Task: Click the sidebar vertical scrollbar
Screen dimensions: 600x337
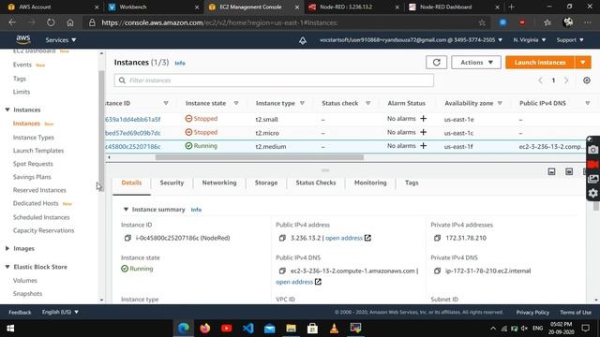Action: pos(101,130)
